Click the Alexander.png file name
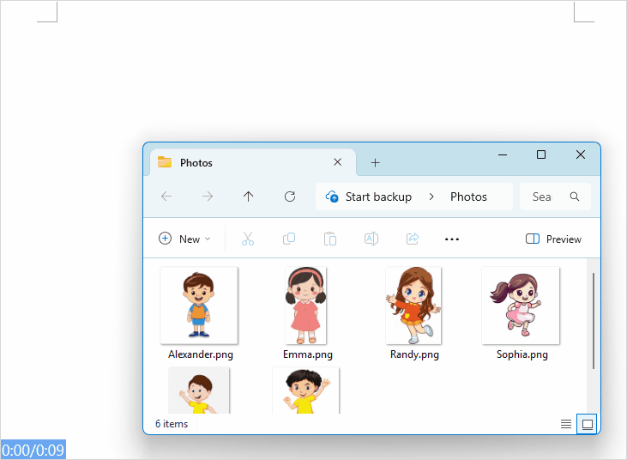Screen dimensions: 627x460 pyautogui.click(x=201, y=354)
